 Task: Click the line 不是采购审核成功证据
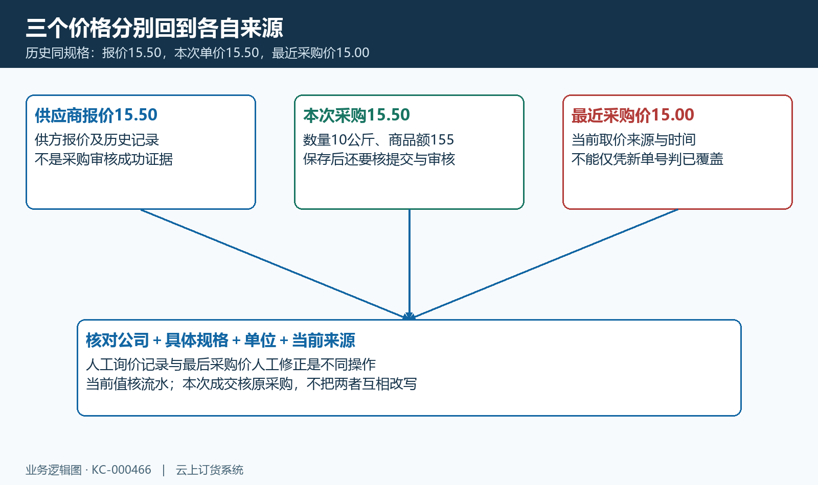[x=104, y=159]
